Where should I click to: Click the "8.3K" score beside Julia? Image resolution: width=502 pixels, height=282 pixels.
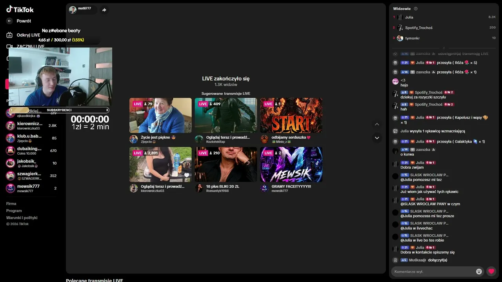(x=492, y=17)
